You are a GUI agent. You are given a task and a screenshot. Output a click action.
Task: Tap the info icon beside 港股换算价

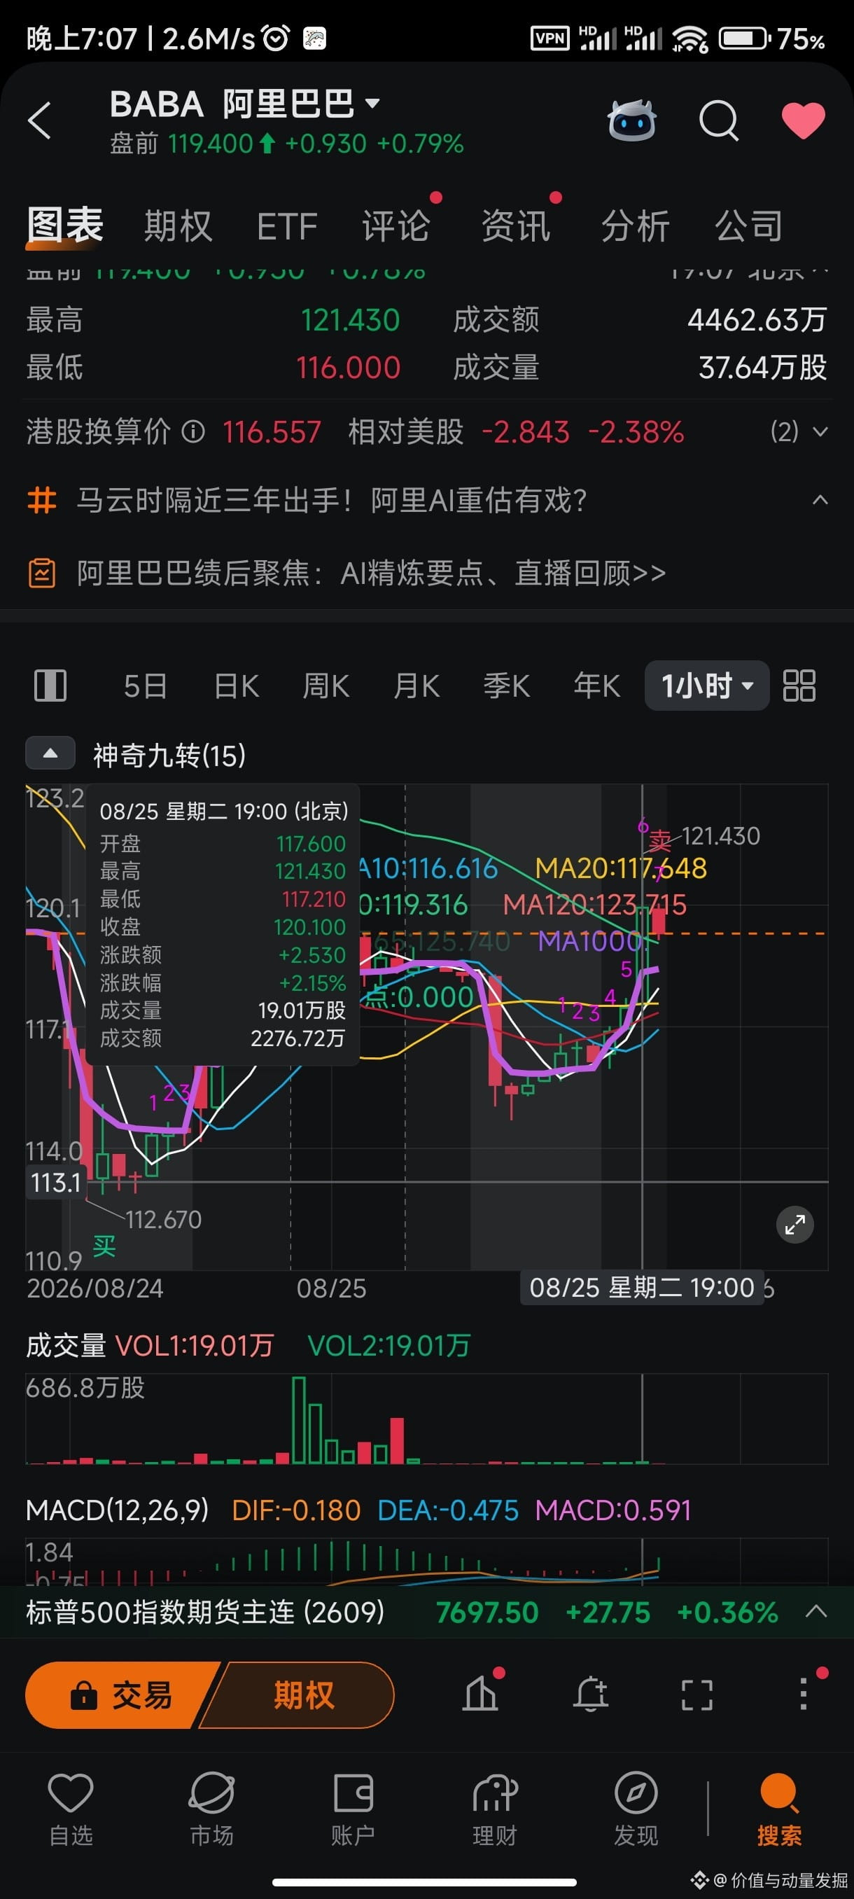point(193,431)
